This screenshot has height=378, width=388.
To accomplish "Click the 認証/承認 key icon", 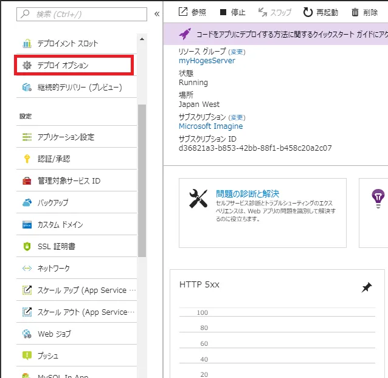I will click(27, 159).
